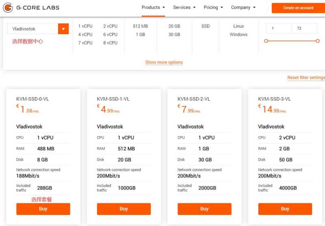Buy the KVM-SSD-3-VL plan

click(285, 209)
